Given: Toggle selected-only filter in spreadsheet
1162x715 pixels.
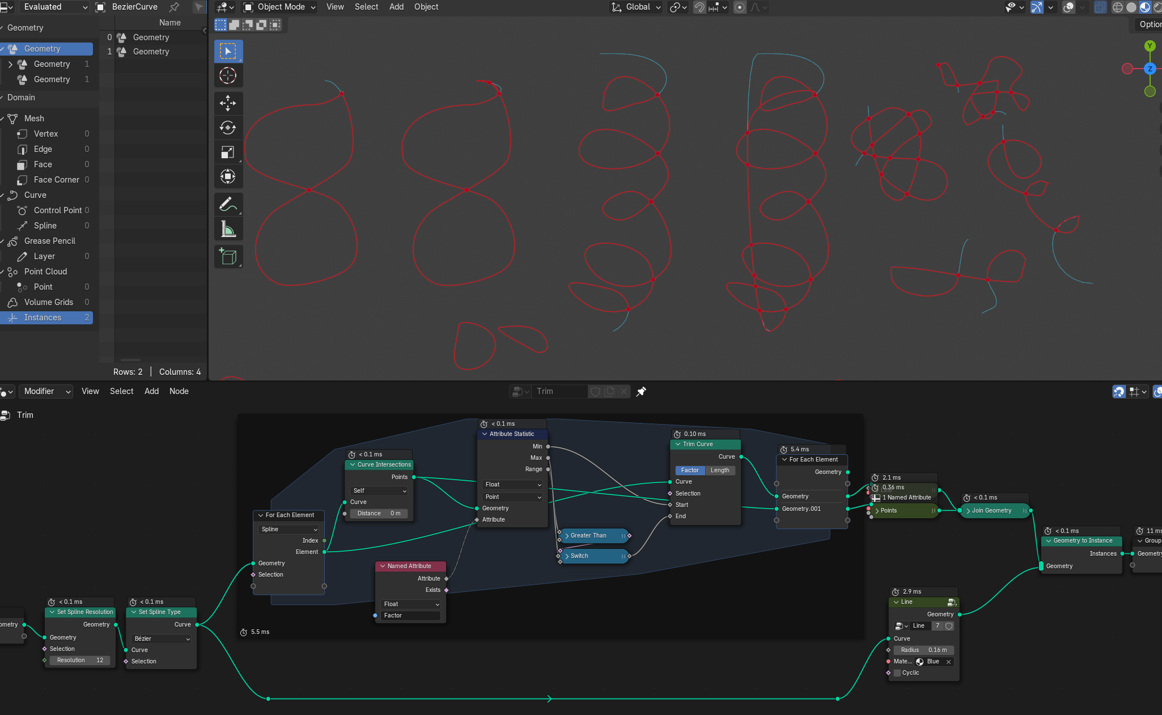Looking at the screenshot, I should pyautogui.click(x=199, y=7).
